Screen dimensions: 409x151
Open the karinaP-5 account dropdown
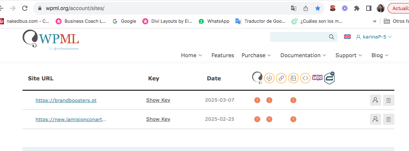[374, 37]
